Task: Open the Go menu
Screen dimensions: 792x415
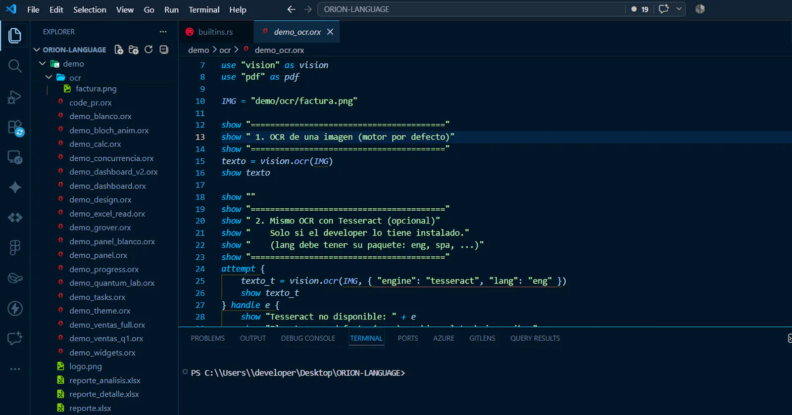Action: click(x=149, y=9)
